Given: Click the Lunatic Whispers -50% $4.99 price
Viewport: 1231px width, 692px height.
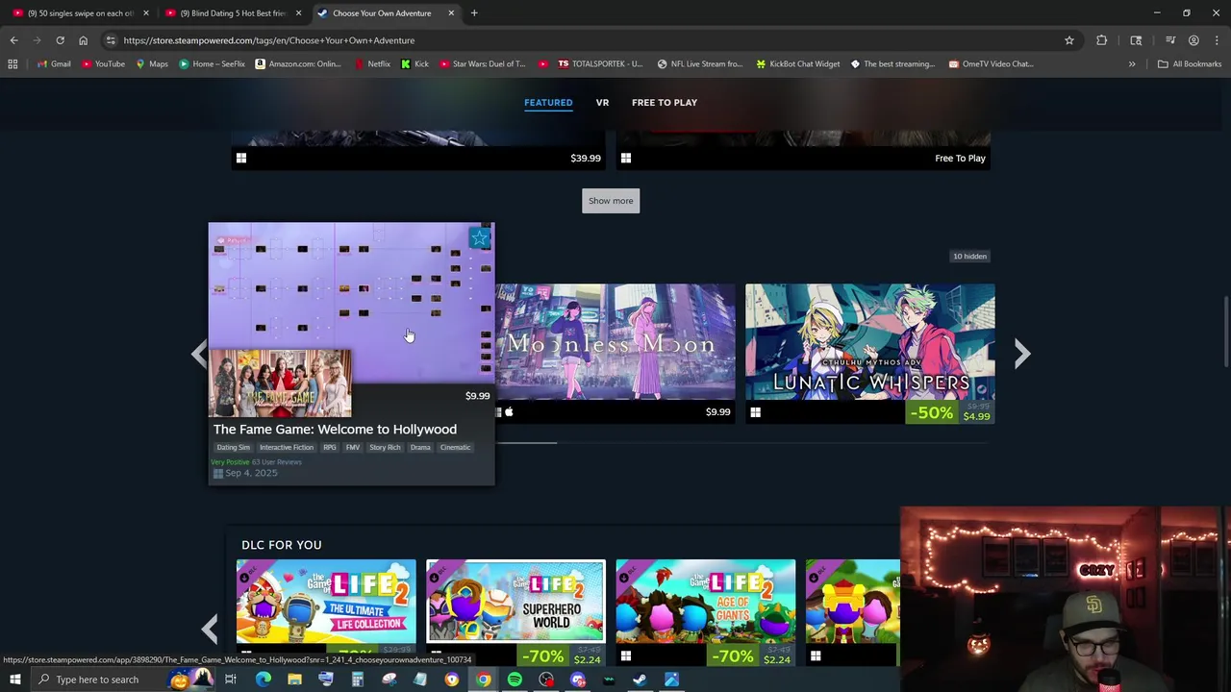Looking at the screenshot, I should tap(950, 413).
